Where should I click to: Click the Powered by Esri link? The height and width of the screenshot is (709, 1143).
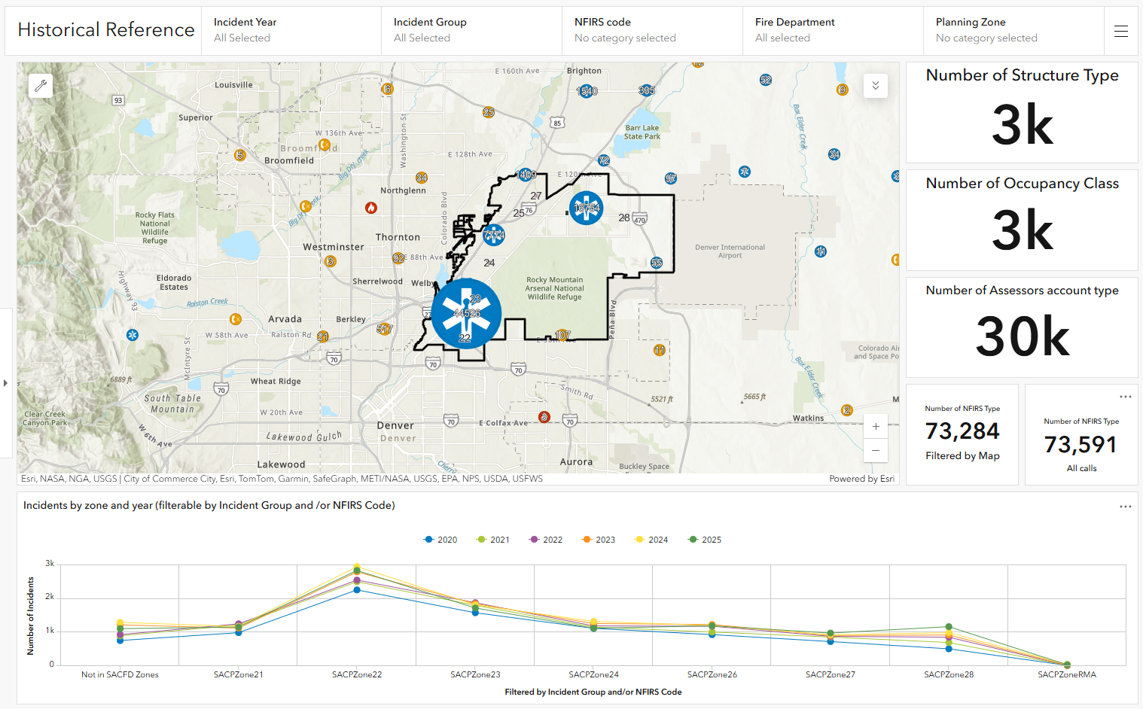861,479
